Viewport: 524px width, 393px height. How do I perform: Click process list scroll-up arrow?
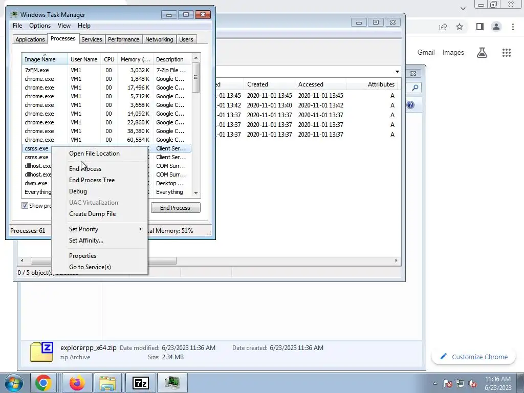(196, 58)
